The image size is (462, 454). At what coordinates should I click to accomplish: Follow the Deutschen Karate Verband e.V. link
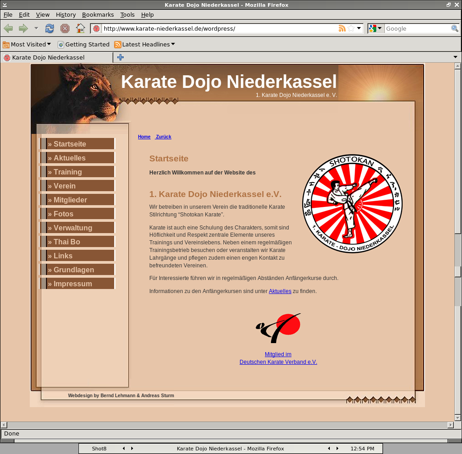[x=278, y=362]
